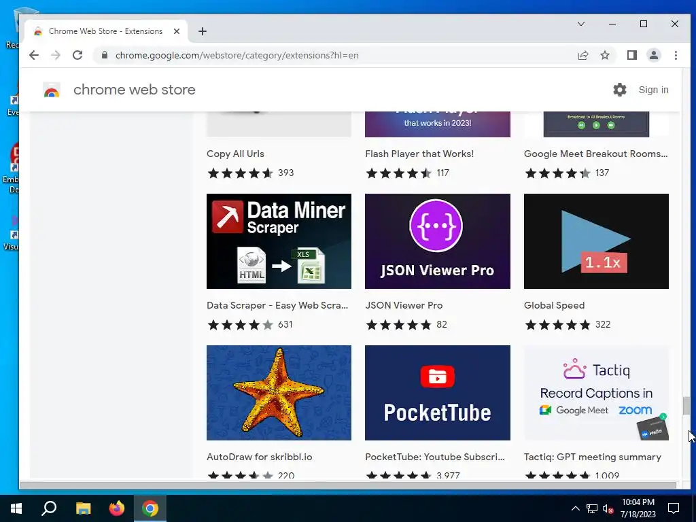Click Global Speed 322 rating count

(603, 324)
